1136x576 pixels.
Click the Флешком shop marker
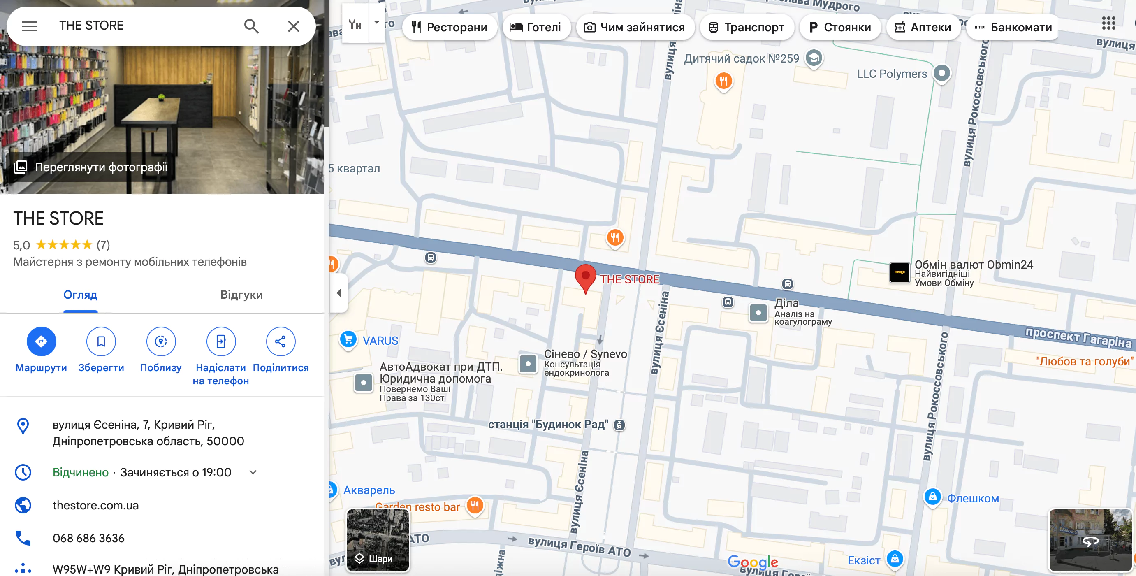coord(932,497)
